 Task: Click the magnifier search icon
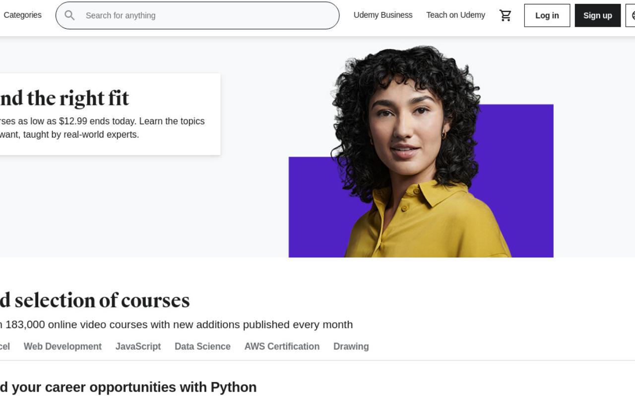click(x=70, y=15)
